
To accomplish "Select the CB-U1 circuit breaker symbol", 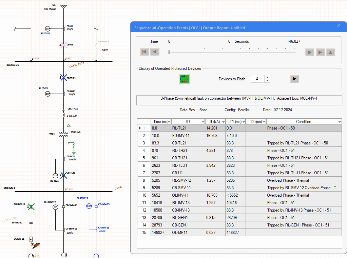I will point(64,45).
